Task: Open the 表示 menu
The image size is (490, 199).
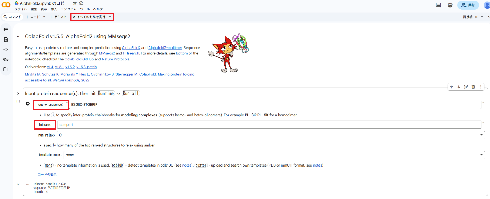Action: point(44,9)
